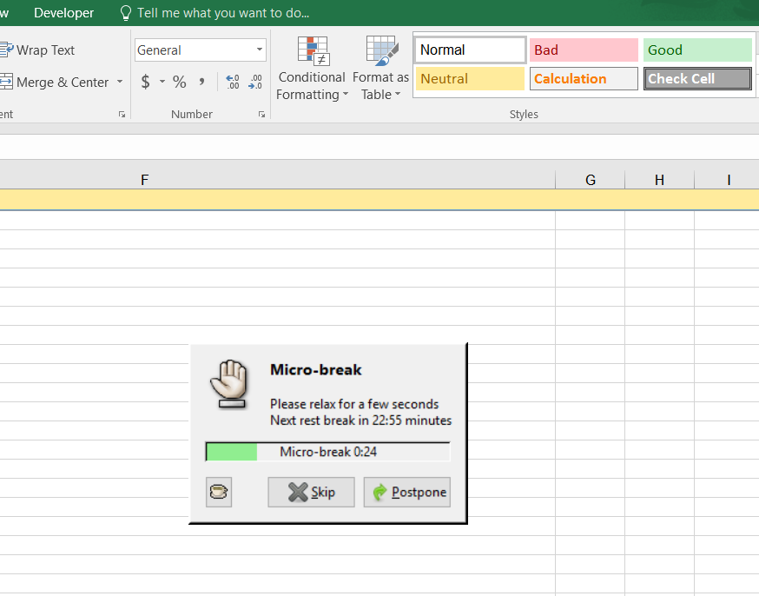Click Decrease Decimal icon

254,82
